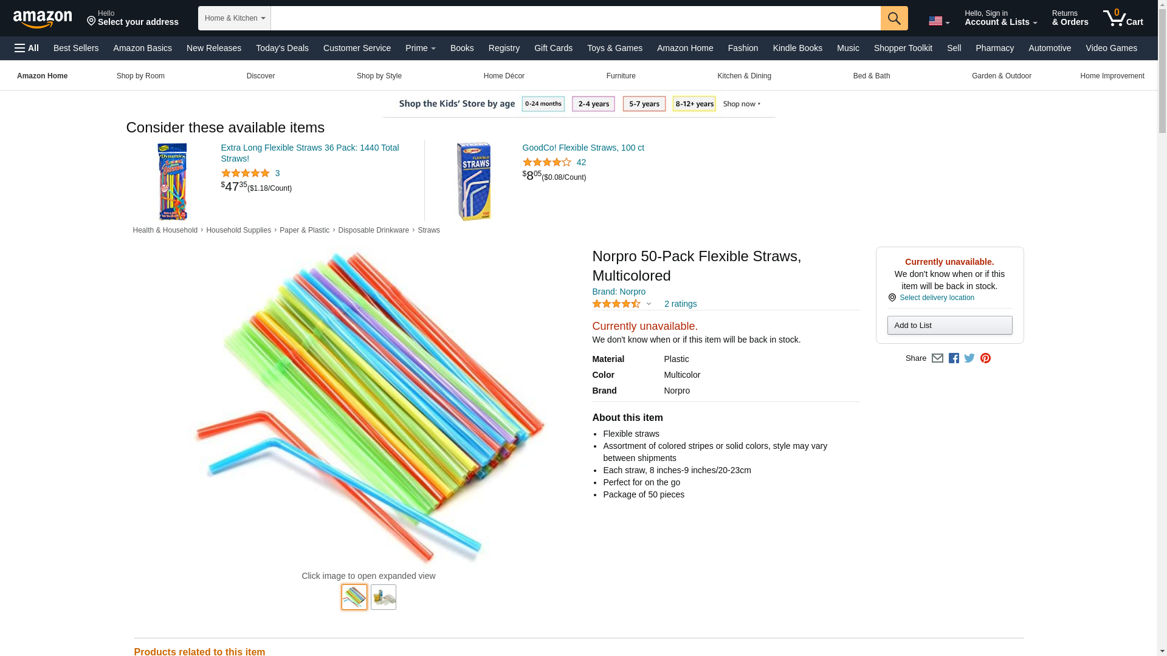Expand the star rating breakdown arrow

[649, 304]
